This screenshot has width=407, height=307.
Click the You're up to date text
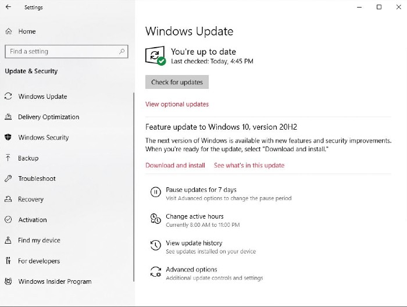pos(203,52)
